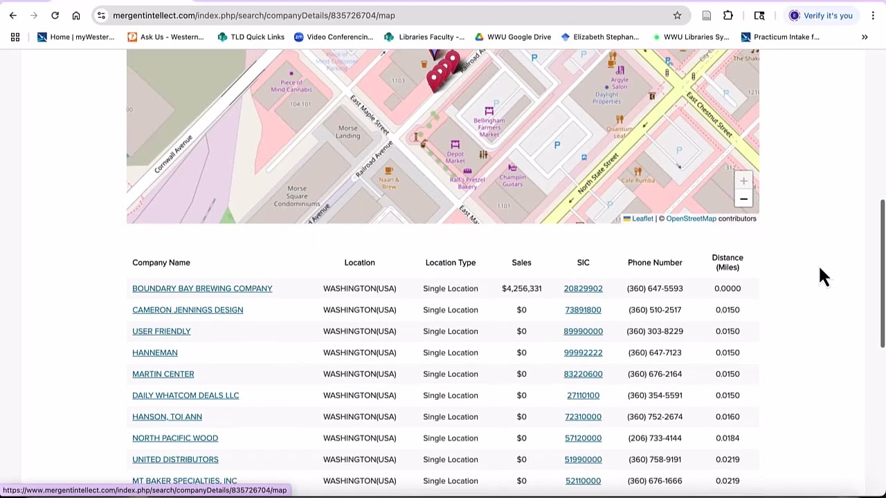Open BOUNDARY BAY BREWING COMPANY details
The width and height of the screenshot is (886, 498).
point(202,288)
